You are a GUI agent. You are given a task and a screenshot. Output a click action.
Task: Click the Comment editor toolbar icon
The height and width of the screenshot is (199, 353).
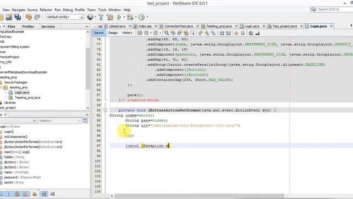point(251,33)
